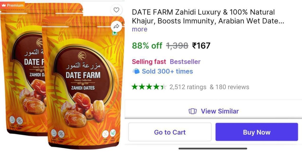Click the View Similar cards icon

point(193,111)
